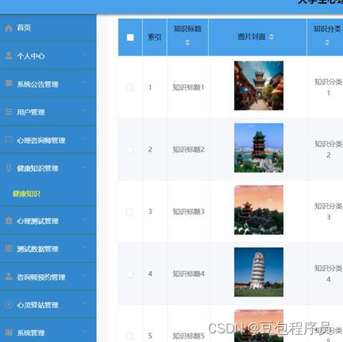Screen dimensions: 343x342
Task: Expand the 心灵驿站管理 chevron
Action: point(84,304)
